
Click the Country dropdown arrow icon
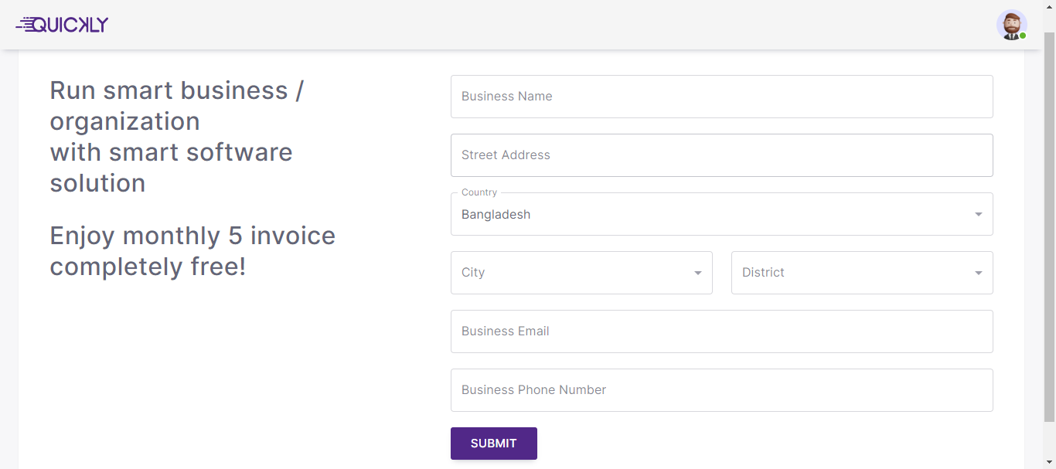(979, 214)
